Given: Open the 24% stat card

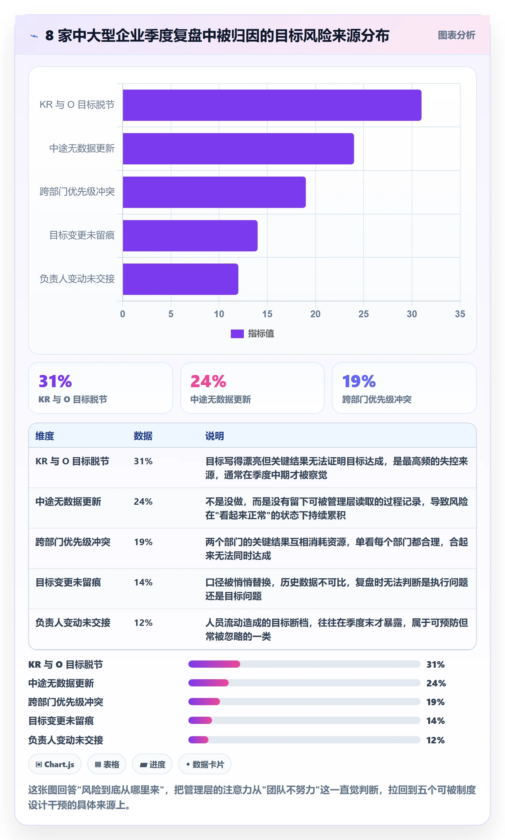Looking at the screenshot, I should coord(252,388).
